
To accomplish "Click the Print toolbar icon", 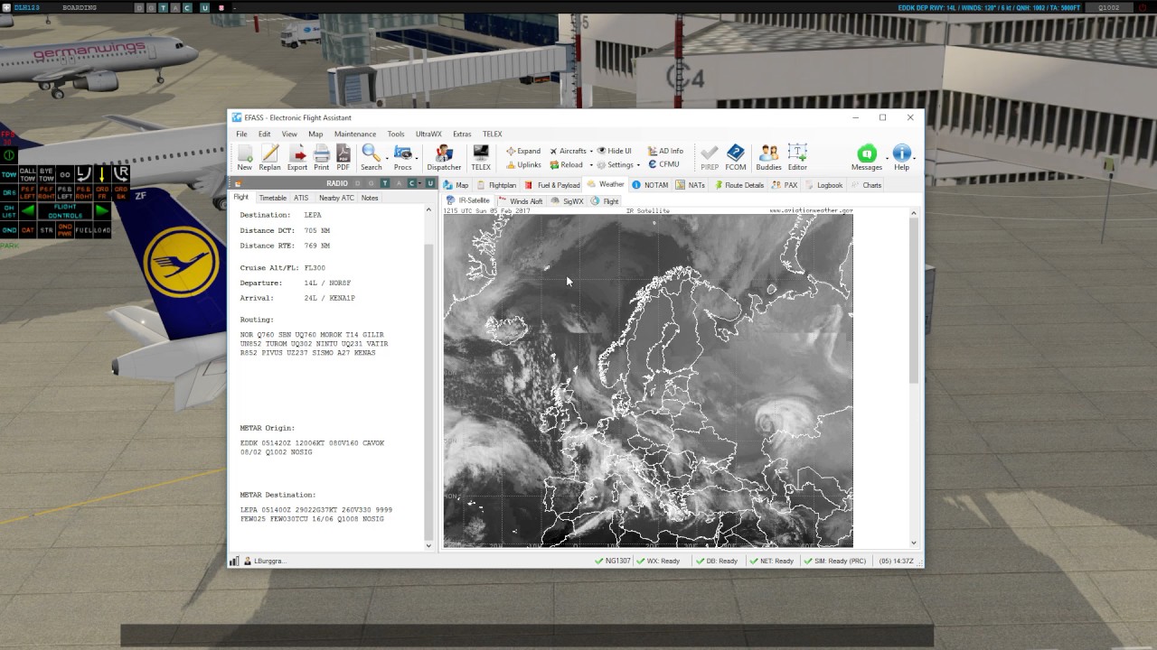I will coord(321,153).
